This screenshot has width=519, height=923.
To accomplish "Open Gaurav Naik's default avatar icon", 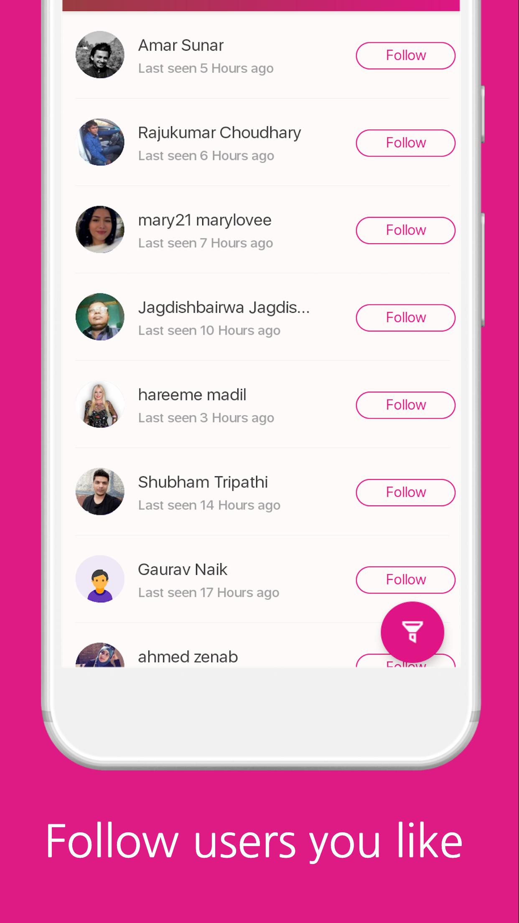I will tap(100, 579).
